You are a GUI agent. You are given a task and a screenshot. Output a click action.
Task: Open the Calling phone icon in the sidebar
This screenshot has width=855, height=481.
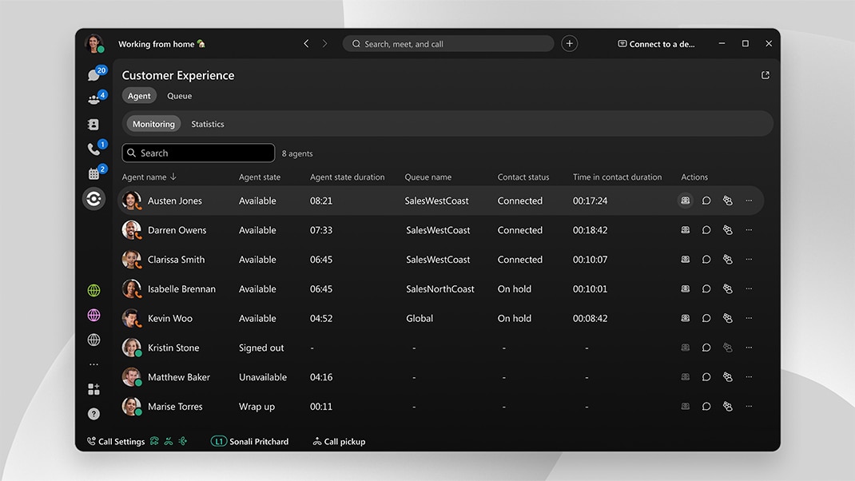pos(94,149)
